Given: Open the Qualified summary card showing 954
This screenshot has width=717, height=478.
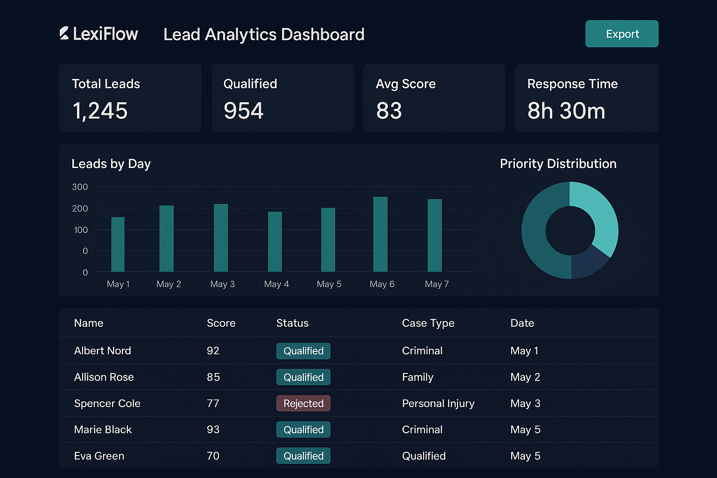Looking at the screenshot, I should click(x=282, y=98).
